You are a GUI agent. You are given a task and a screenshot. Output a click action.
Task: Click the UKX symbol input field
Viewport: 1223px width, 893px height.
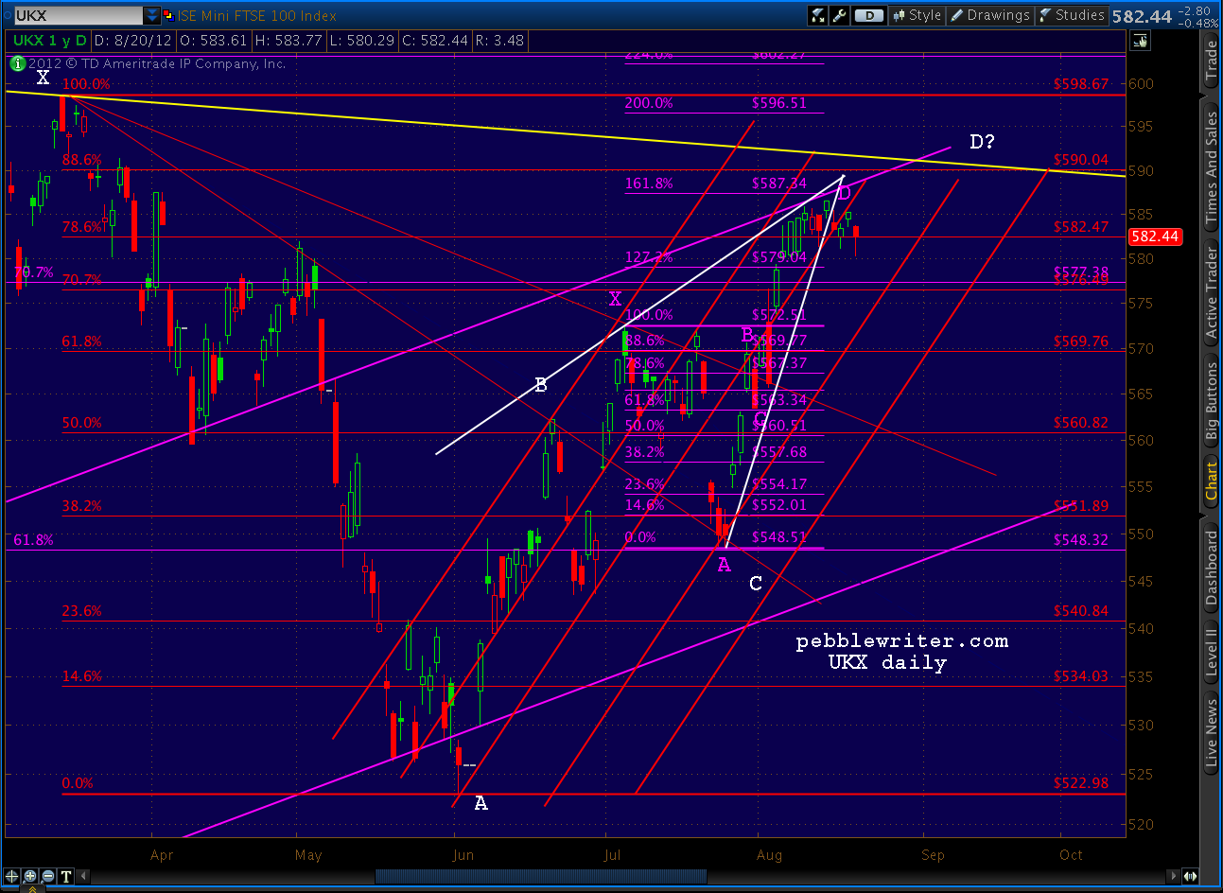click(x=78, y=15)
